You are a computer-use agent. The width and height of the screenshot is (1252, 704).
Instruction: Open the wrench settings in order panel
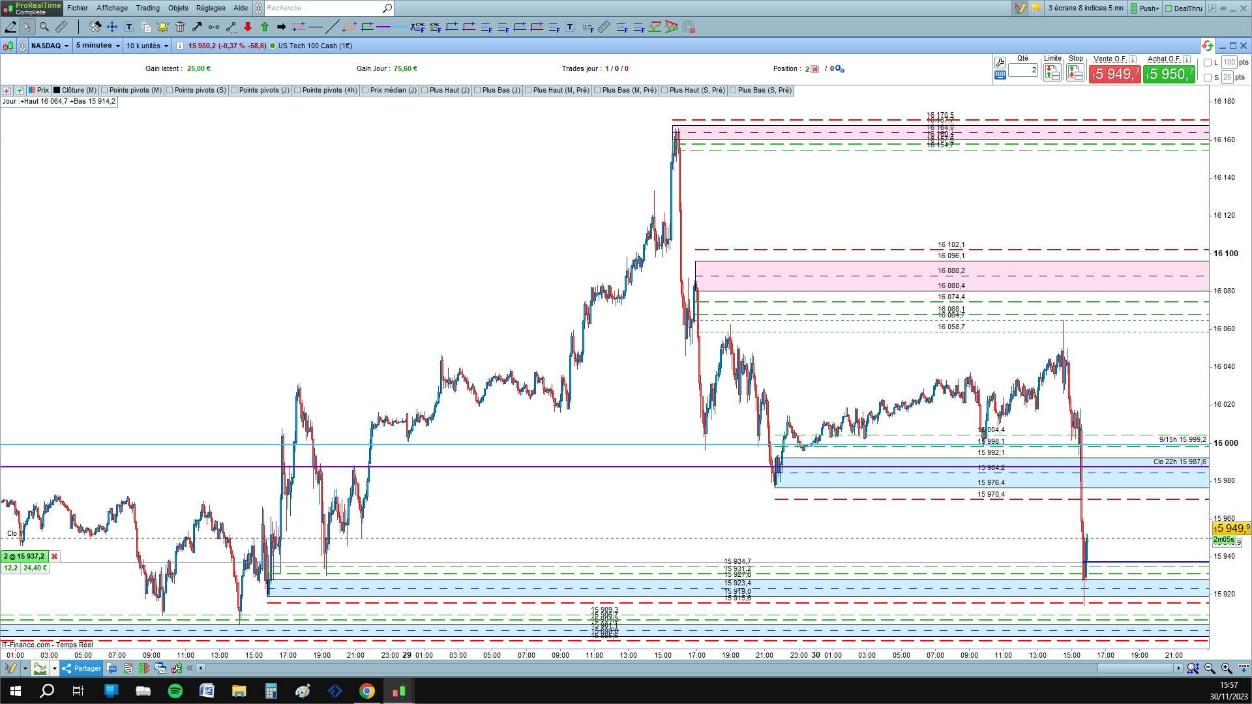1000,63
